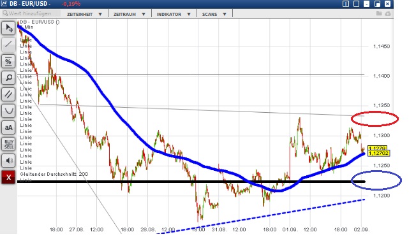The height and width of the screenshot is (246, 416).
Task: Click the 01.09. date axis label
Action: [290, 229]
